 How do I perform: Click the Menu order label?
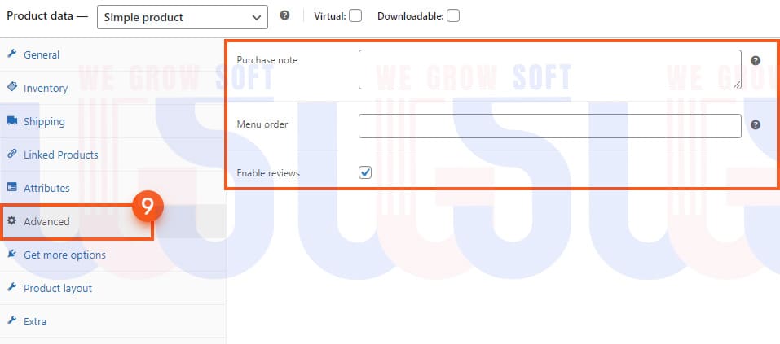tap(262, 124)
